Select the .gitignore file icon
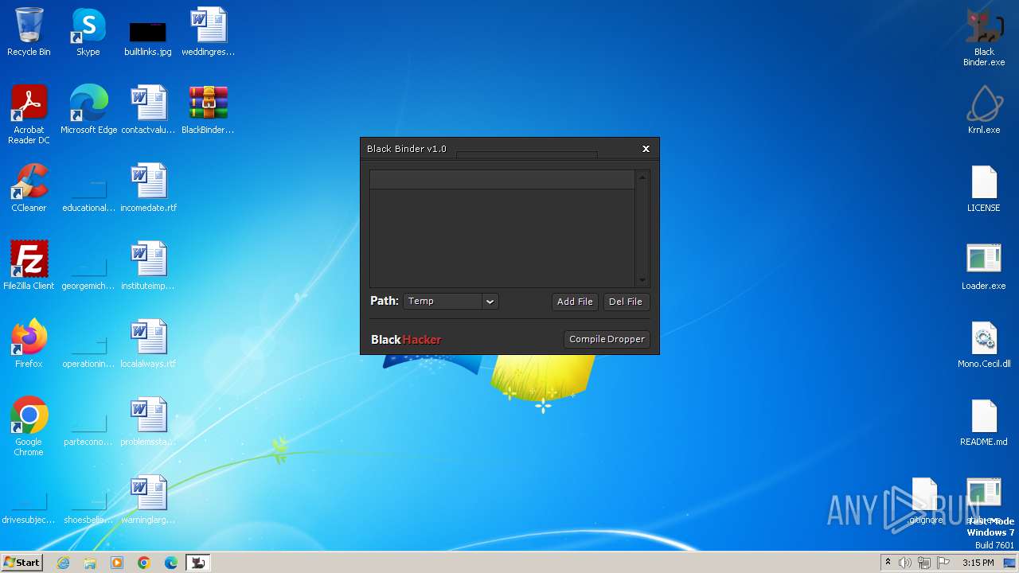1019x573 pixels. click(925, 500)
